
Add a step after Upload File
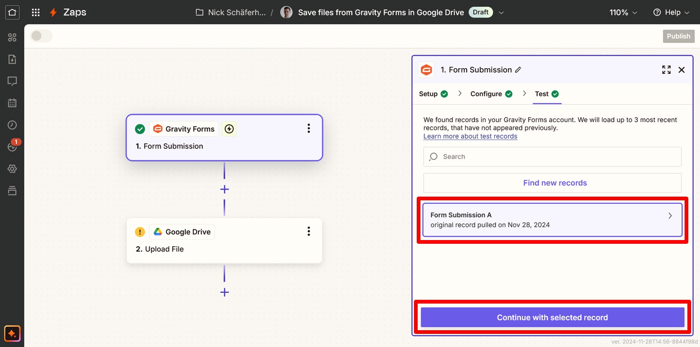pos(224,292)
